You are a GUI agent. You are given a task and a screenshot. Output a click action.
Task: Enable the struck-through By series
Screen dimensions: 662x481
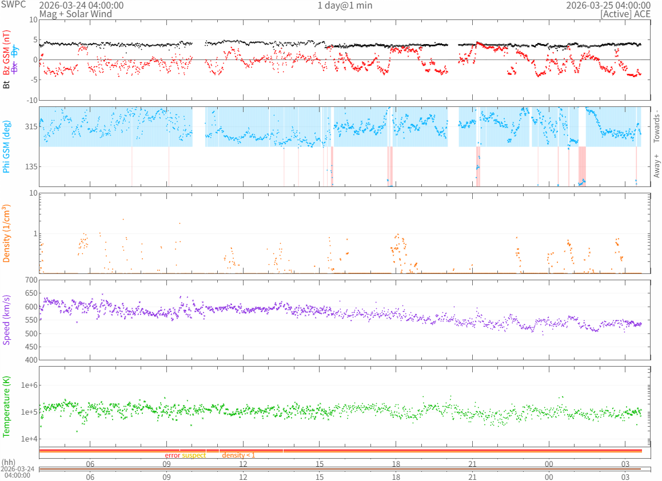click(x=15, y=51)
